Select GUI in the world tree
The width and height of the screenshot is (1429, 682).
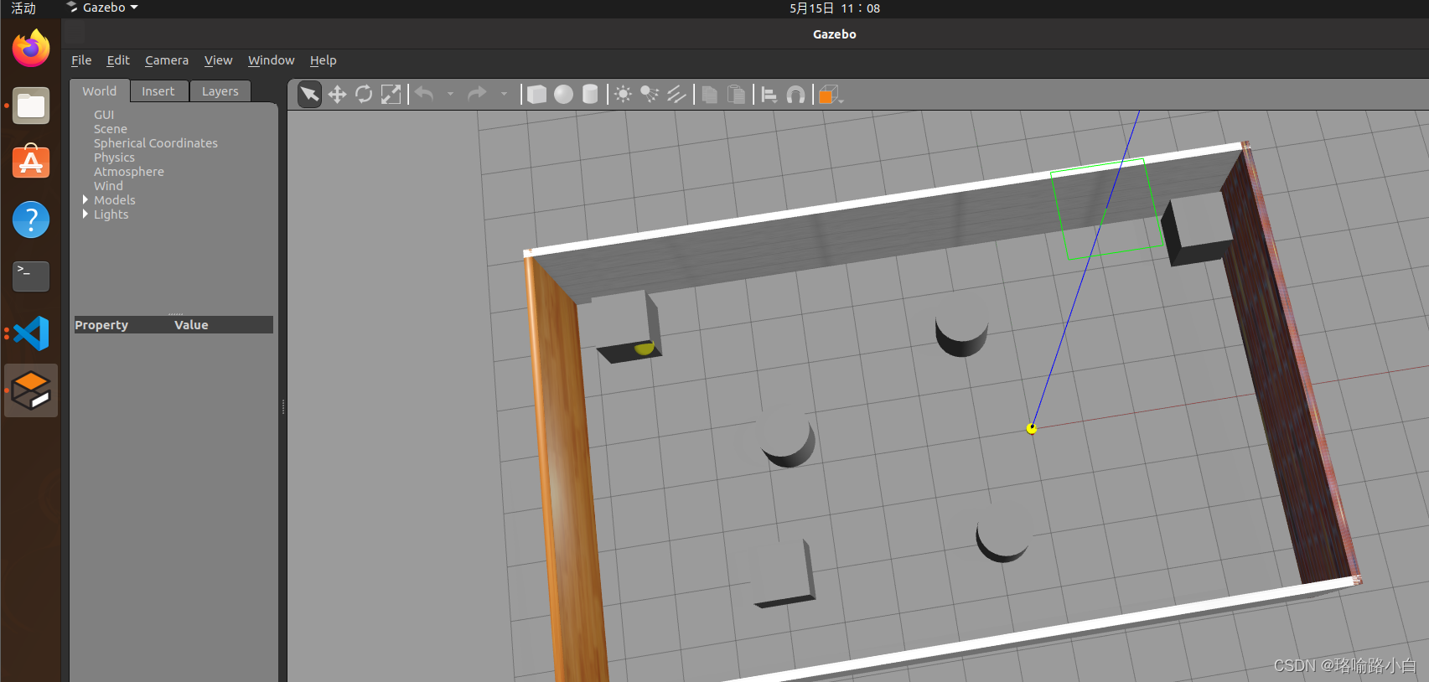coord(104,115)
